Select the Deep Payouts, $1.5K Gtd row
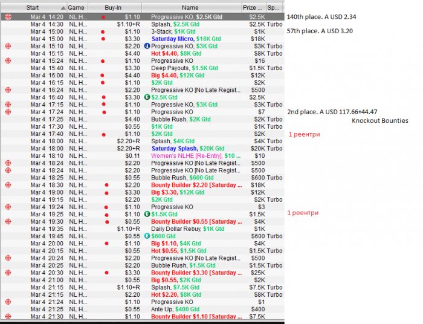 coord(143,68)
